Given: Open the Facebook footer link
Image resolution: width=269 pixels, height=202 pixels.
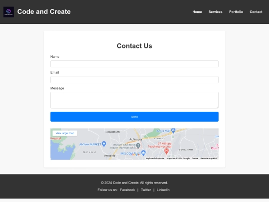Looking at the screenshot, I should pyautogui.click(x=128, y=190).
